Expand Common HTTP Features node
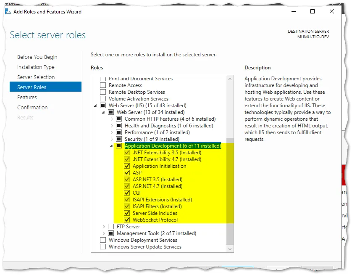Viewport: 352px width, 275px height. pos(112,119)
